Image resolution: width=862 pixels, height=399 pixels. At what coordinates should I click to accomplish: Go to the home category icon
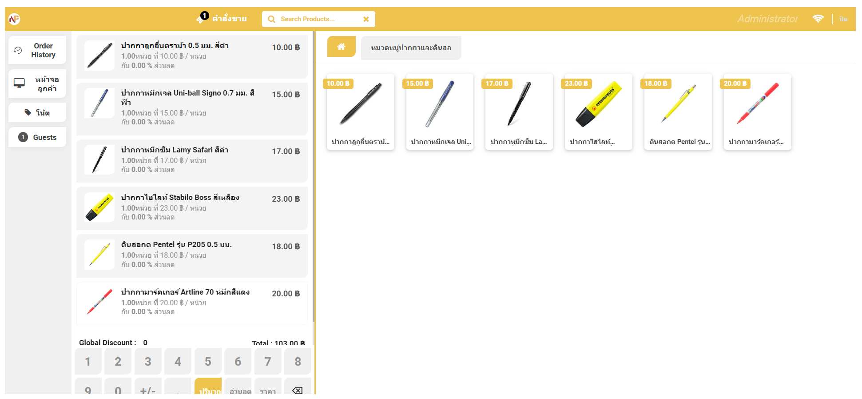(x=342, y=46)
